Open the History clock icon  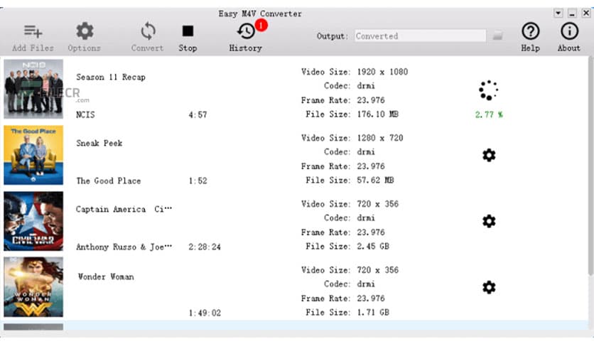coord(246,31)
